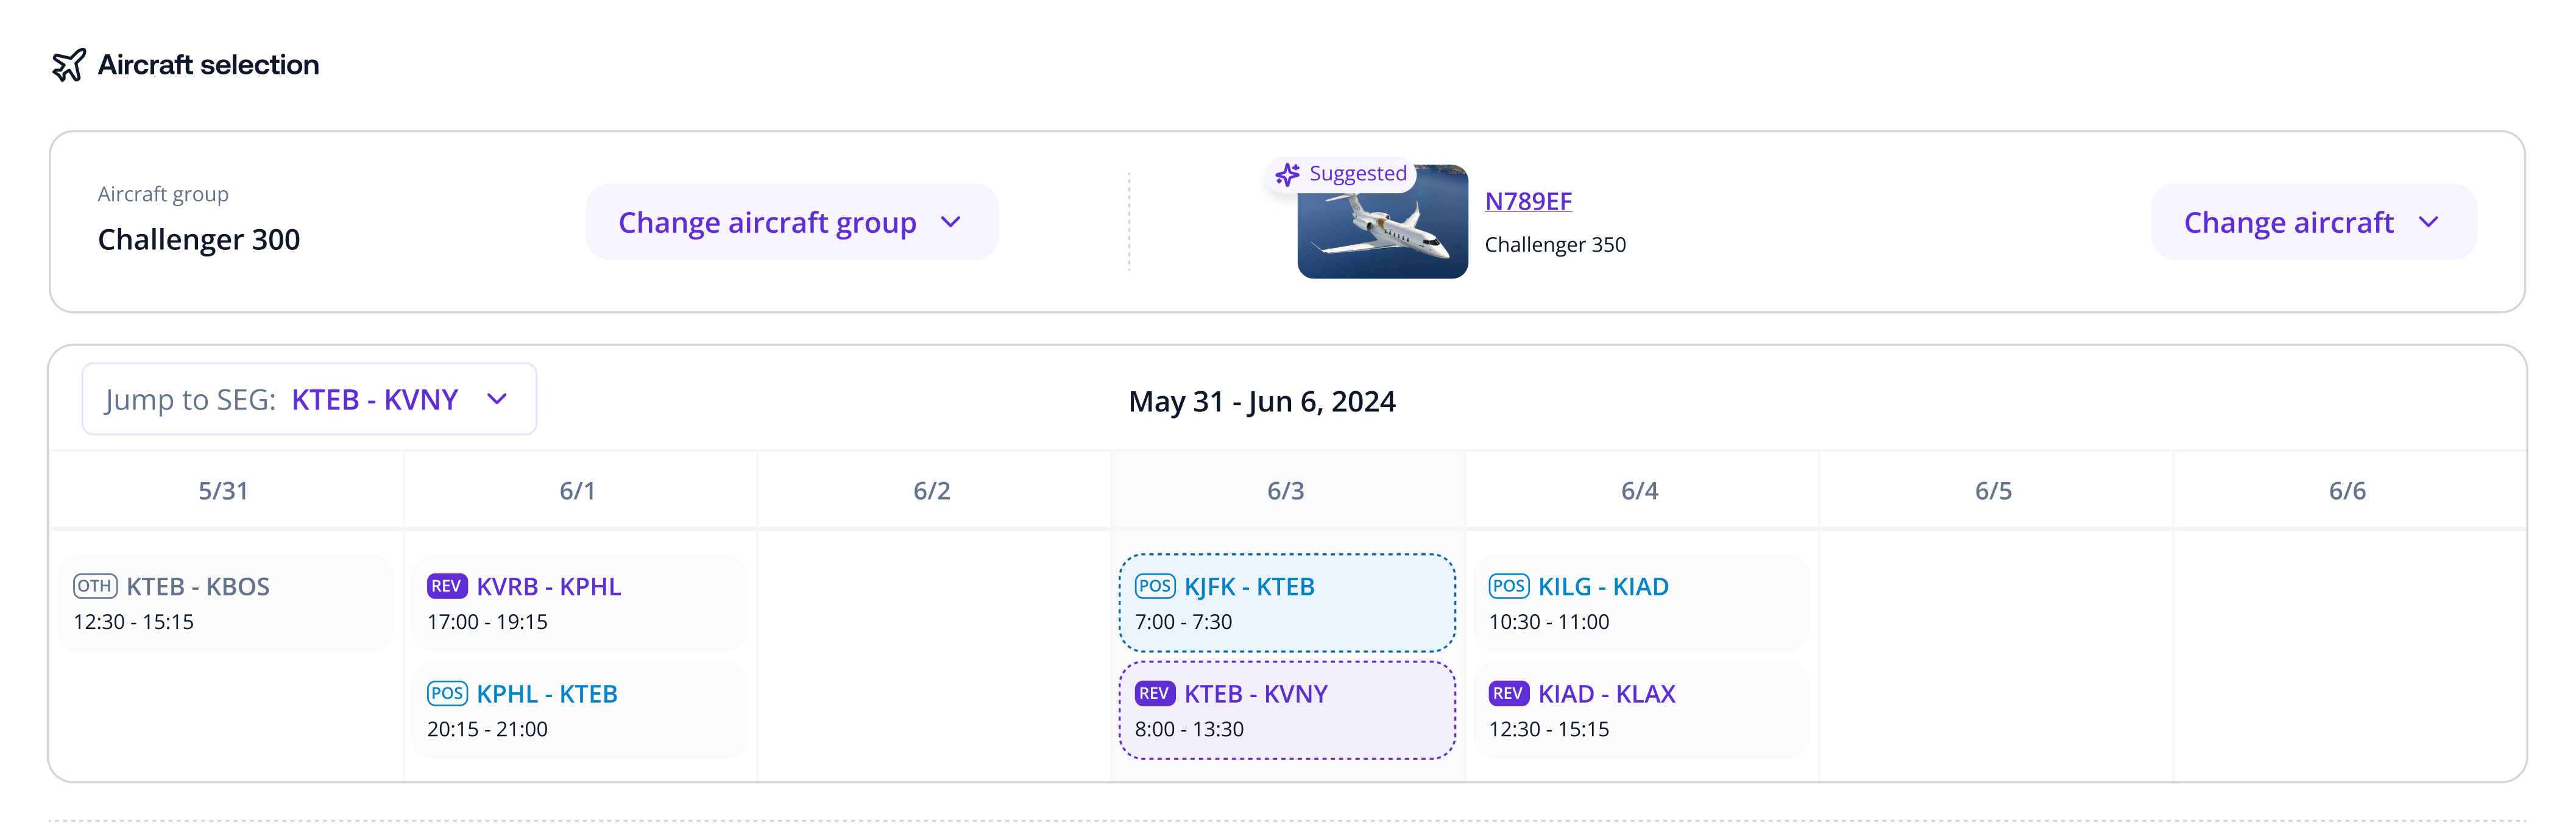Viewport: 2576px width, 830px height.
Task: Open the Change aircraft group dropdown
Action: [792, 222]
